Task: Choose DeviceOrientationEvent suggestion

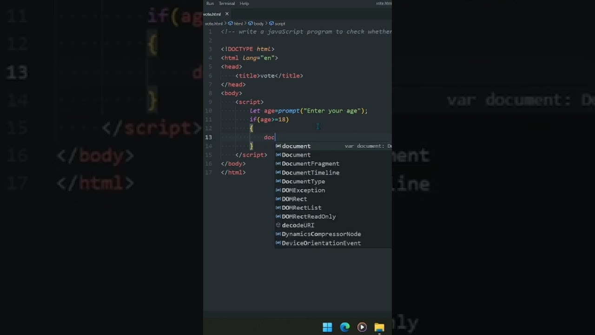Action: 333,243
